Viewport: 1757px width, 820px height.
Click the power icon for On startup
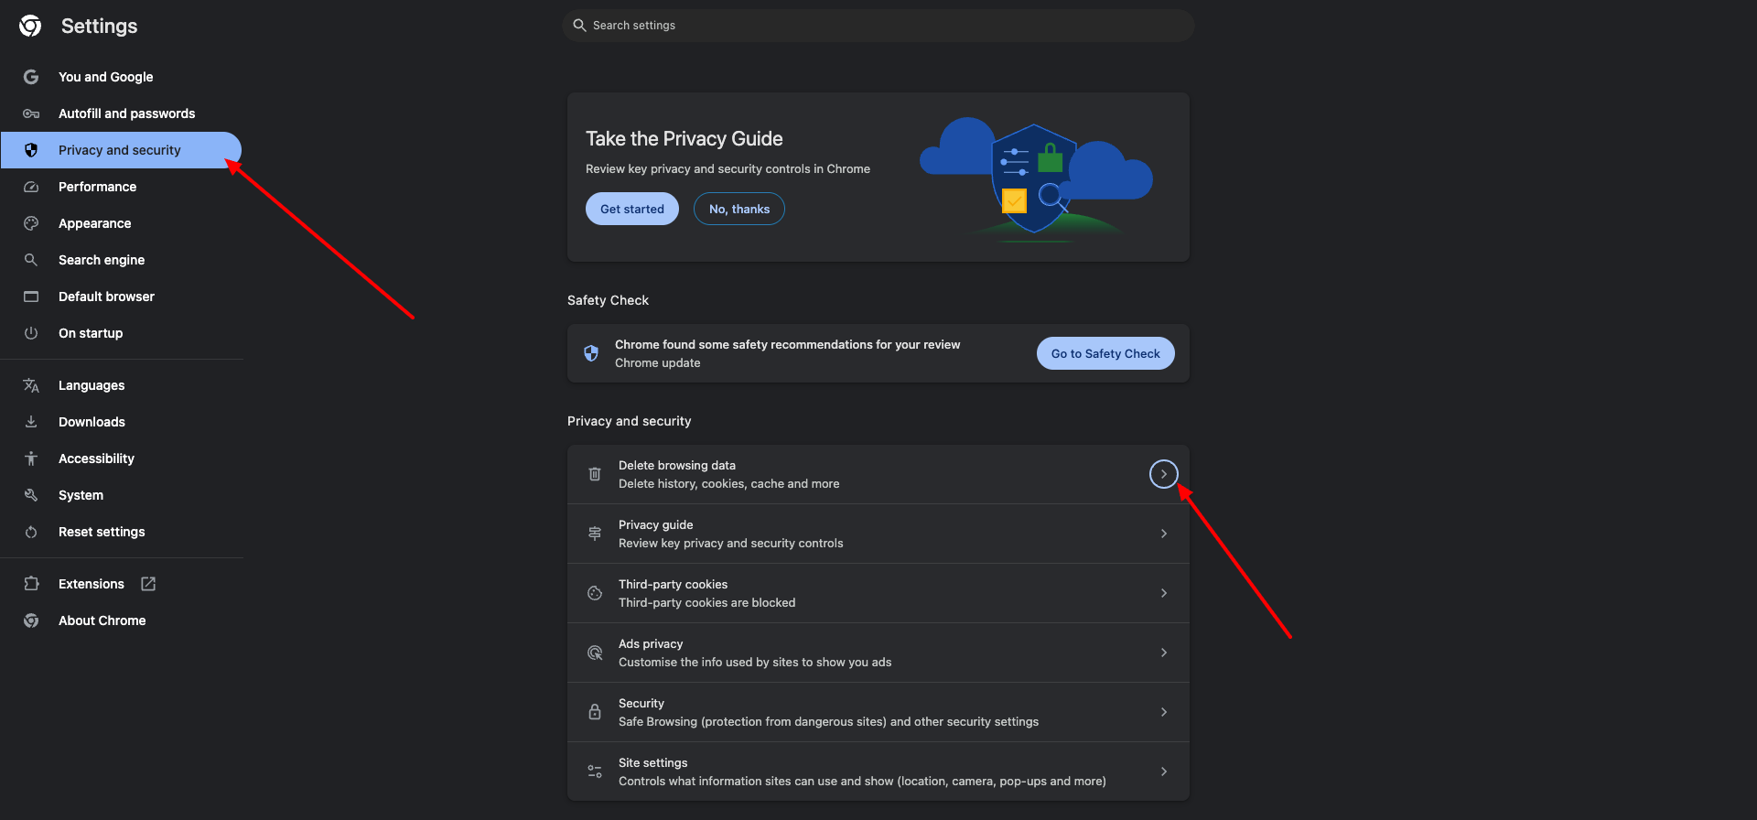(x=31, y=333)
